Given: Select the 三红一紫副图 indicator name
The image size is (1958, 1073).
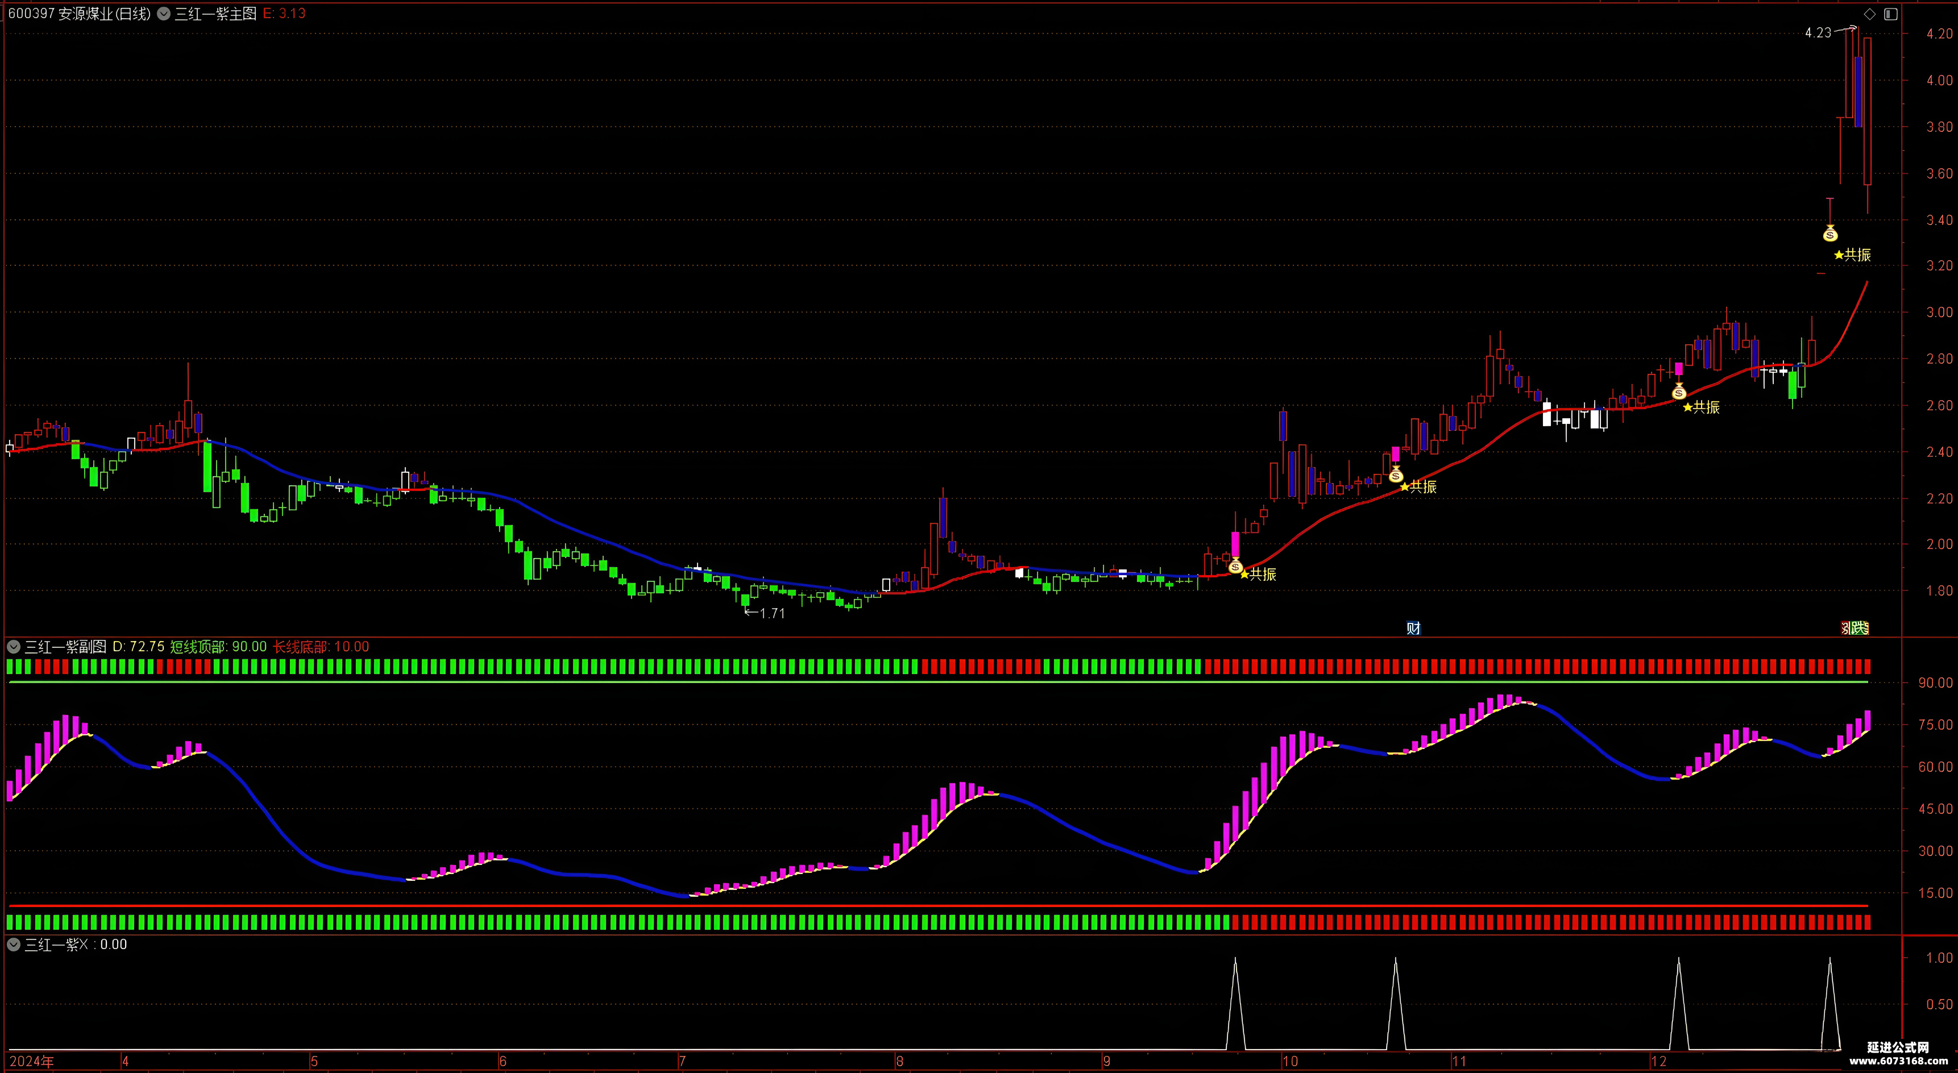Looking at the screenshot, I should [65, 647].
